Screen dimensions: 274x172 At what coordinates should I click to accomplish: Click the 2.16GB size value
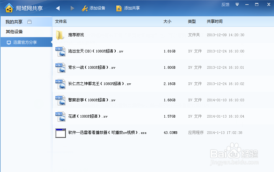[169, 84]
